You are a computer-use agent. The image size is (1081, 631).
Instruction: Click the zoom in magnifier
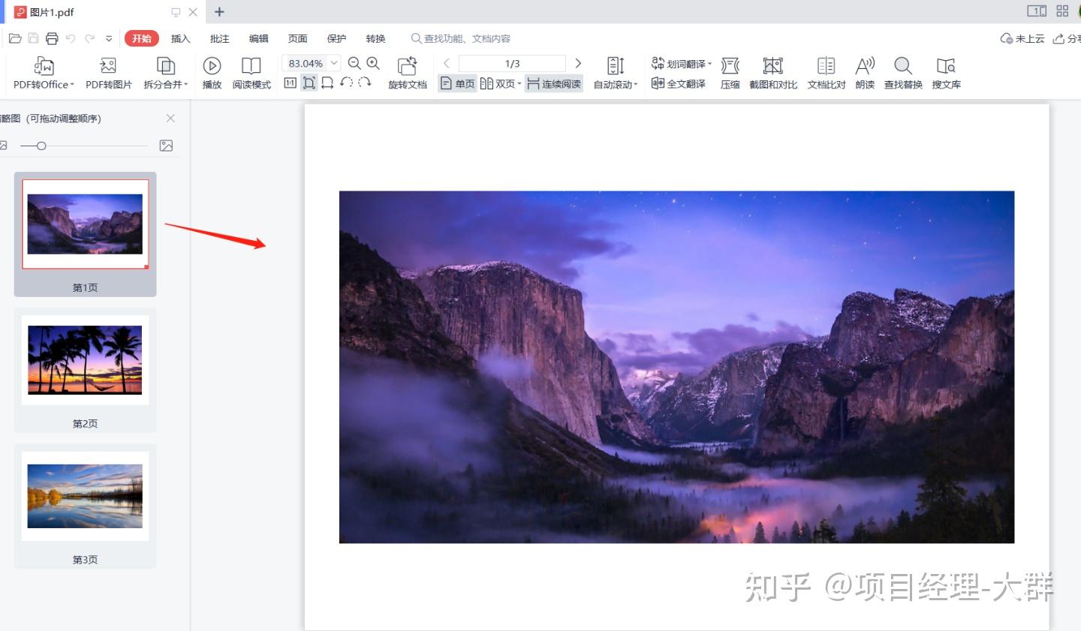[x=373, y=64]
